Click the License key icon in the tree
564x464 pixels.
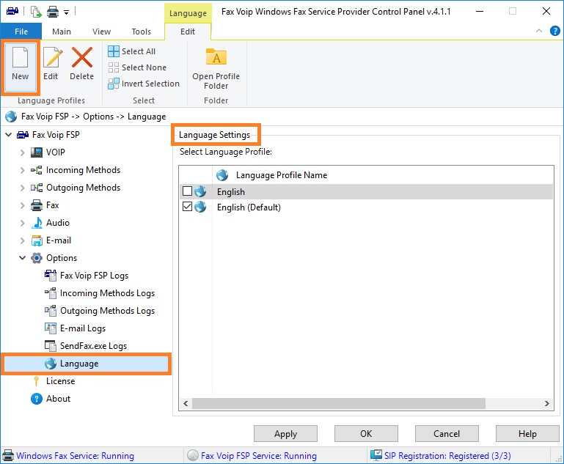[36, 381]
